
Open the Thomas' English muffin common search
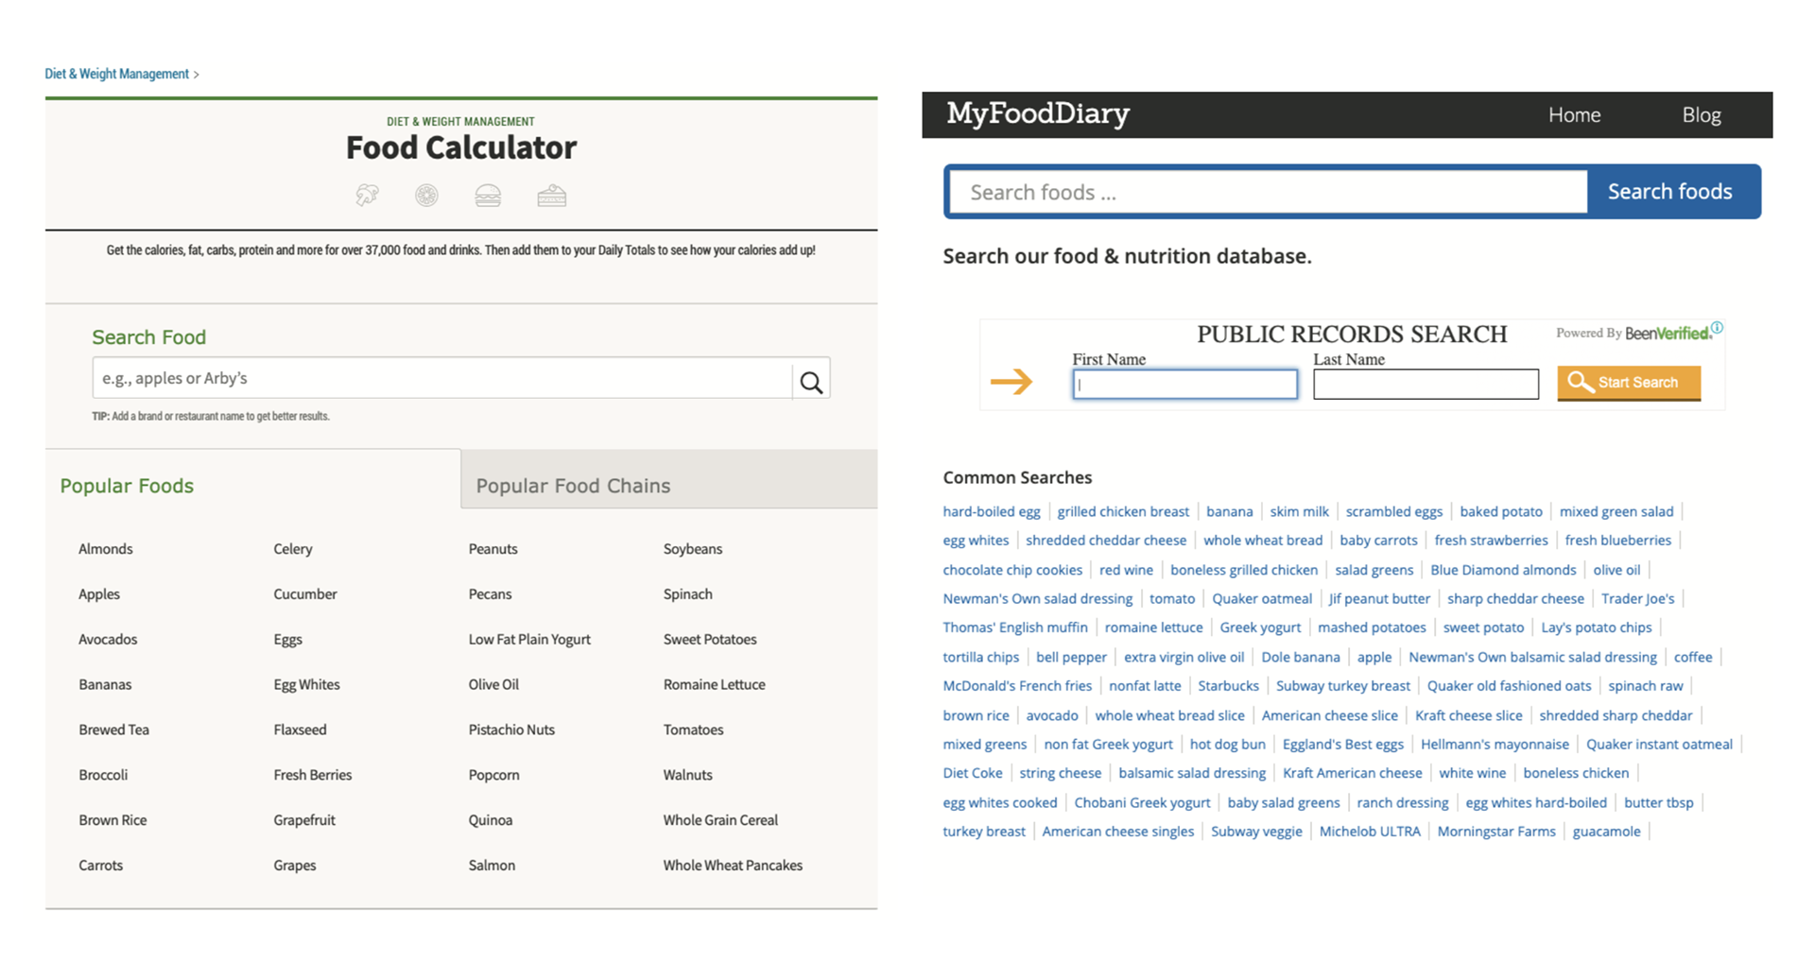click(x=1015, y=627)
